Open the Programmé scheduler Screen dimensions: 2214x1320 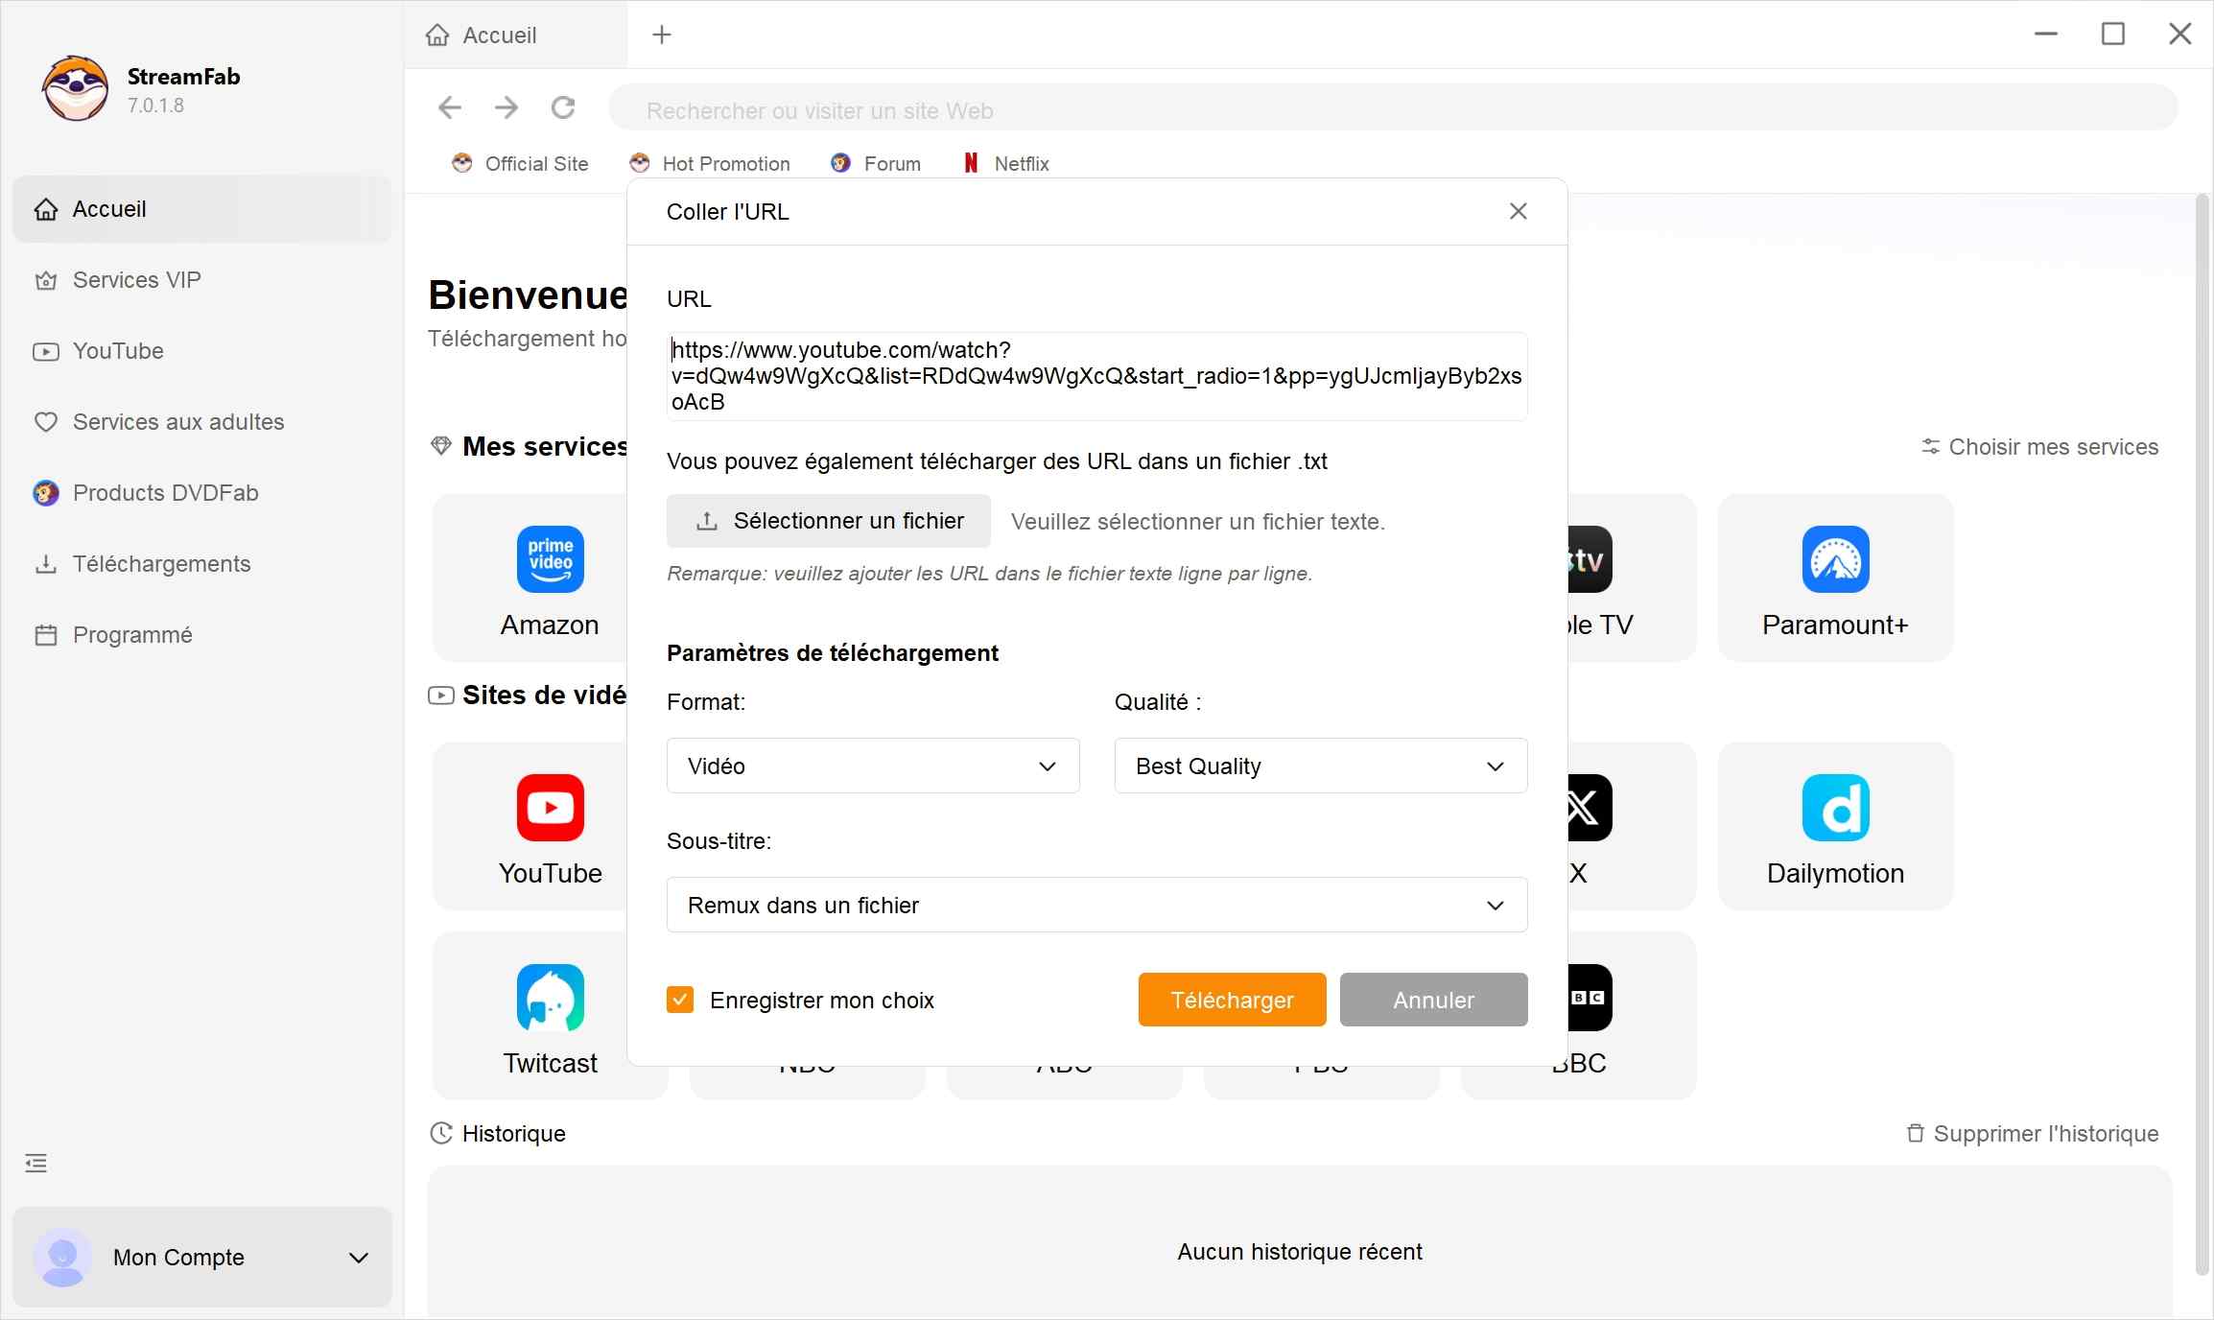tap(132, 635)
